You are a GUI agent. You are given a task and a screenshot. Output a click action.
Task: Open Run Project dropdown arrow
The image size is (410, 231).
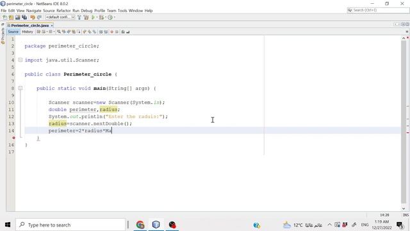point(97,17)
